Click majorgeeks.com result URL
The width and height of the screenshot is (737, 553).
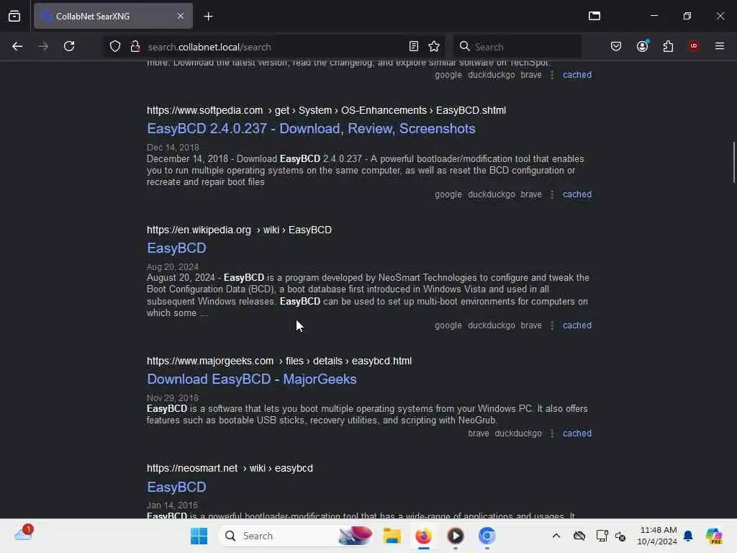[x=279, y=361]
